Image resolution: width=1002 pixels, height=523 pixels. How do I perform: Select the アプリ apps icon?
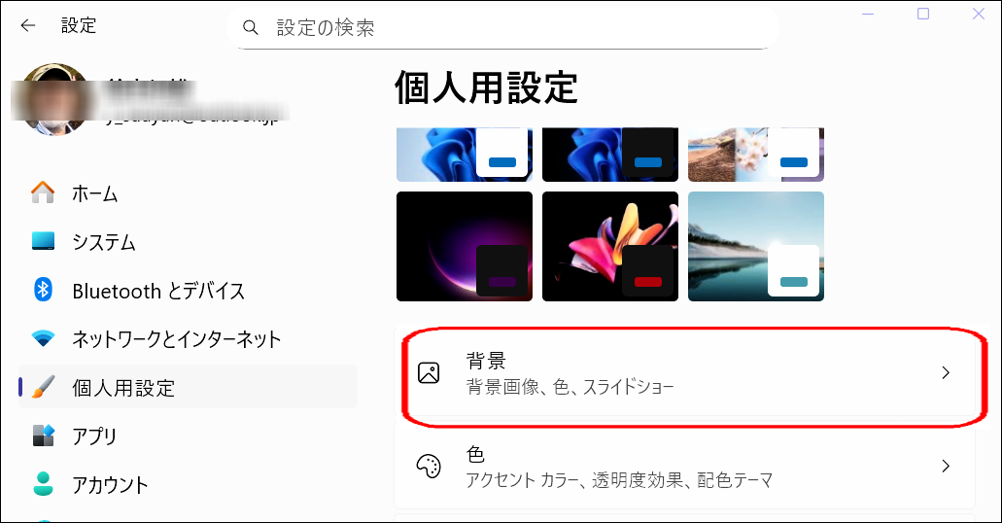(x=43, y=436)
